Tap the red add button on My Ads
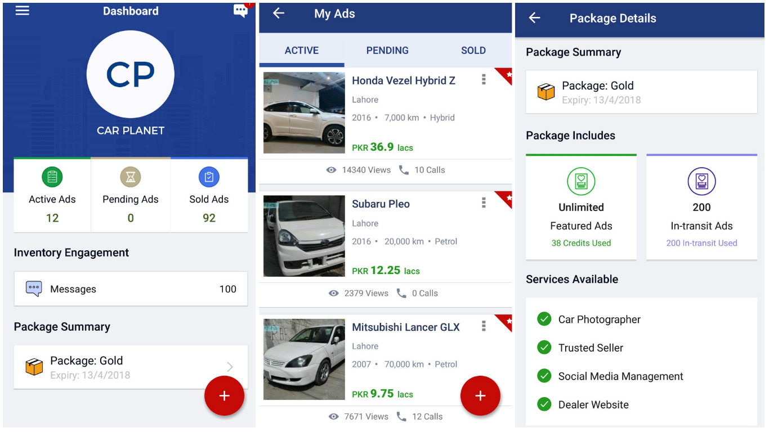The image size is (769, 432). coord(480,395)
